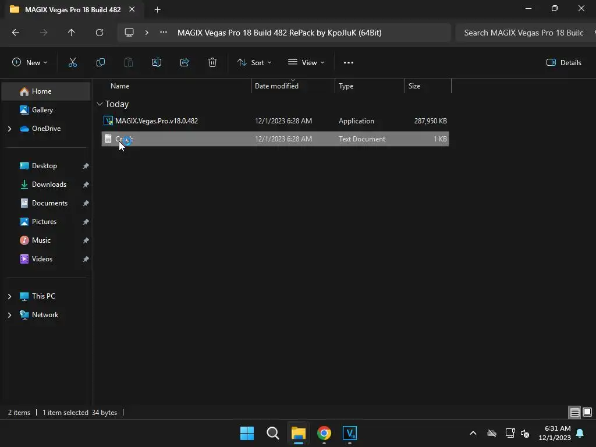Click the Share icon in toolbar
Viewport: 596px width, 447px height.
tap(185, 63)
